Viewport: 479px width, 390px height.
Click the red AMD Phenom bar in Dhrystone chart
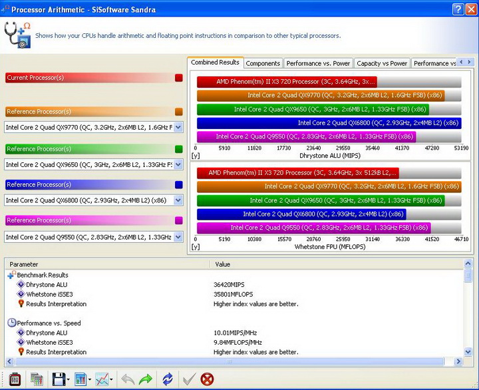coord(287,82)
